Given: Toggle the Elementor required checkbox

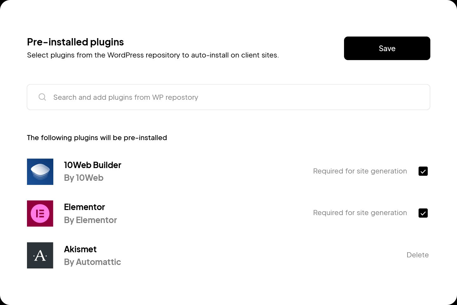Looking at the screenshot, I should (x=423, y=213).
